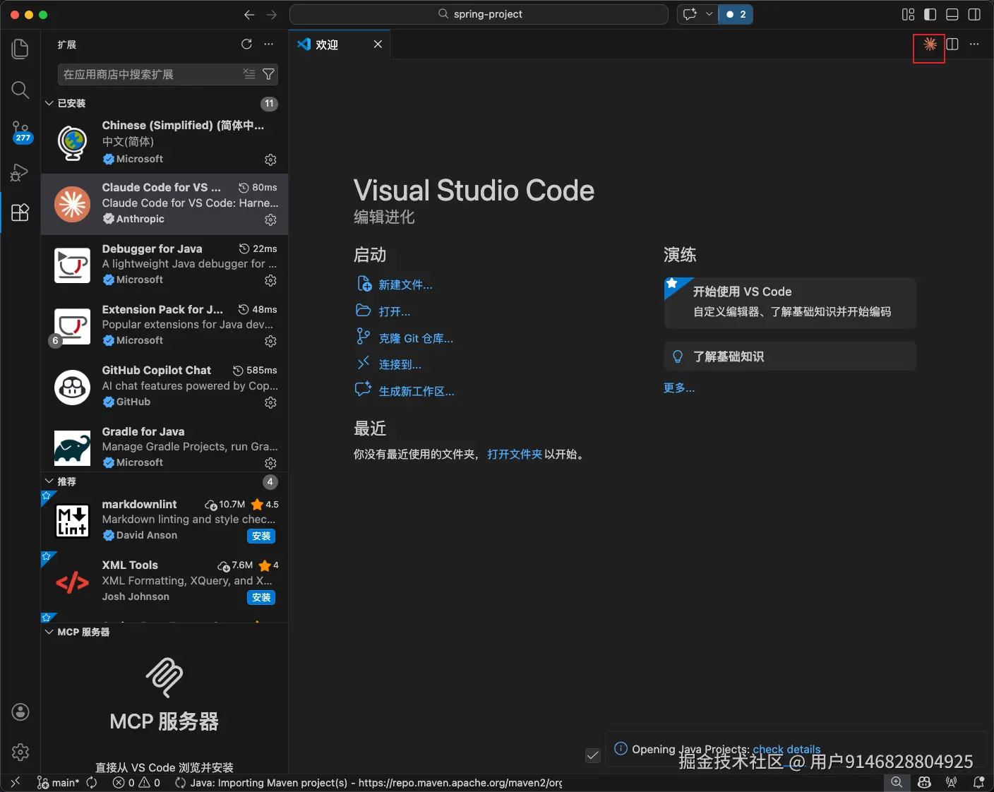
Task: Toggle the checkbox beside the notification
Action: [x=593, y=755]
